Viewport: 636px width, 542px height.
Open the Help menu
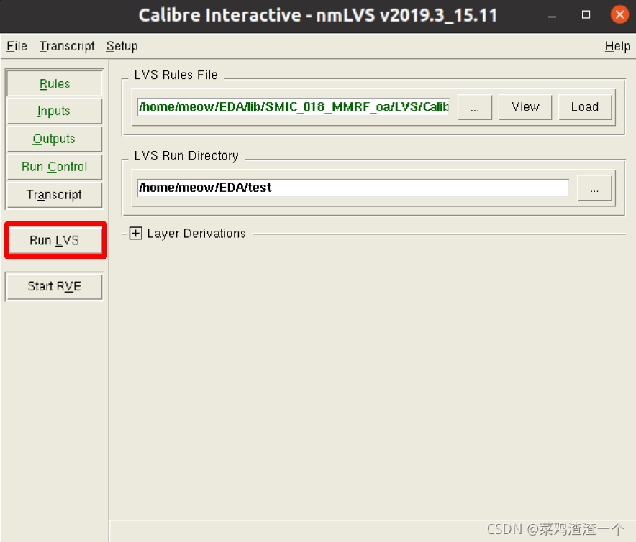click(x=617, y=46)
